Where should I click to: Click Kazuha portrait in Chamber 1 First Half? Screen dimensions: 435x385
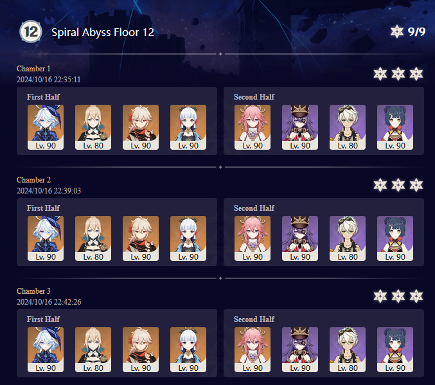pyautogui.click(x=141, y=127)
